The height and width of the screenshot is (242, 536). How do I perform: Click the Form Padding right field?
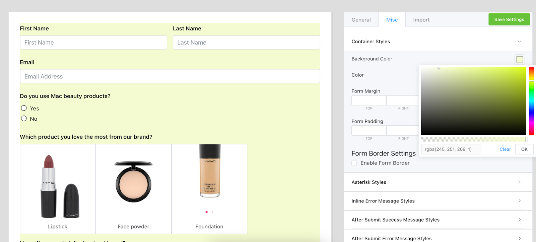click(x=403, y=130)
